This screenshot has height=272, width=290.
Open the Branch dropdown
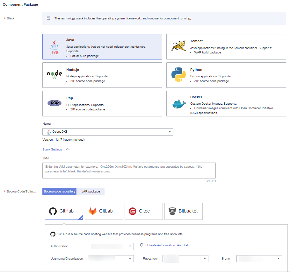[259, 259]
